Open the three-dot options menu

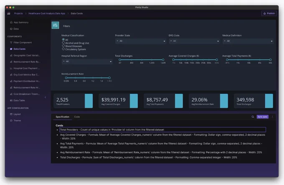tap(272, 117)
